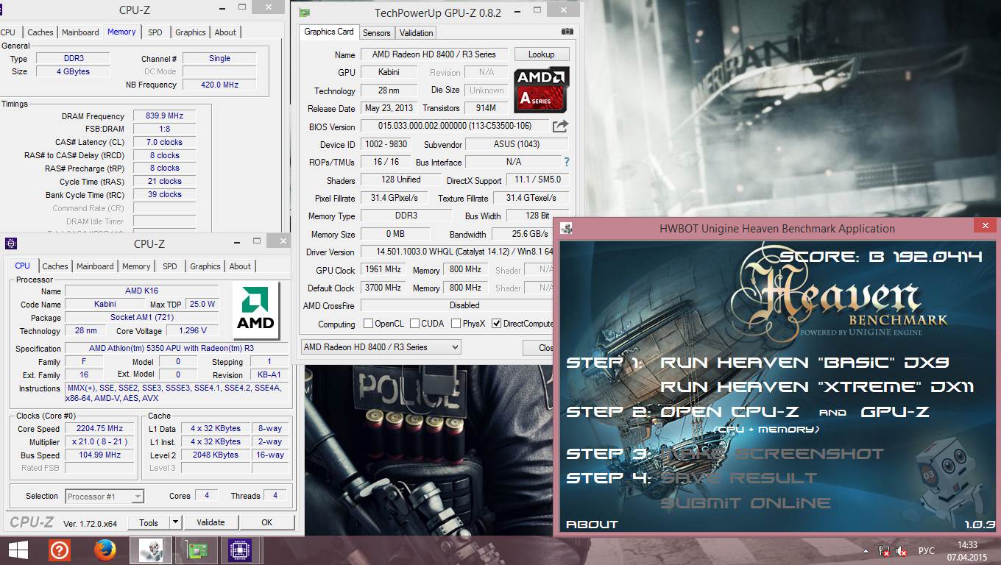This screenshot has width=1001, height=565.
Task: Switch to the Sensors tab in GPU-Z
Action: pyautogui.click(x=376, y=32)
